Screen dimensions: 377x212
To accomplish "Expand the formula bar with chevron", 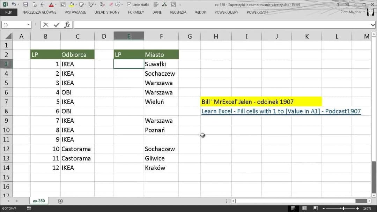I will click(373, 25).
